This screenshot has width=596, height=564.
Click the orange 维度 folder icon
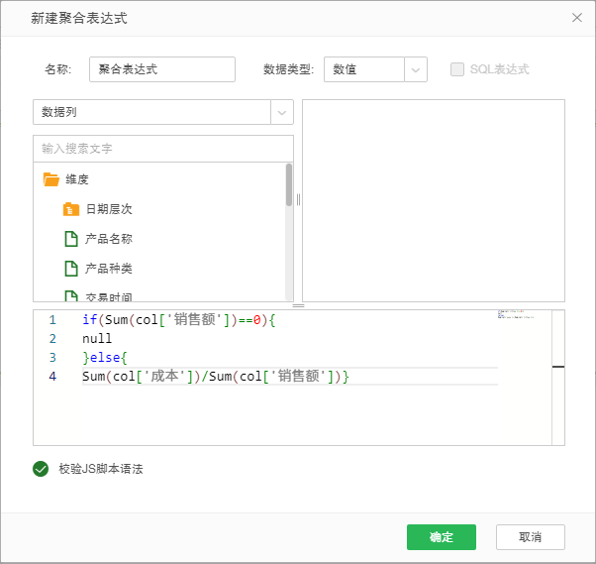(x=51, y=179)
